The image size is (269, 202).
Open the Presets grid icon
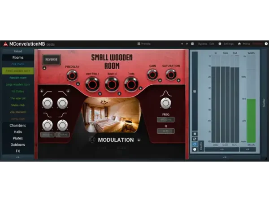tap(139, 44)
